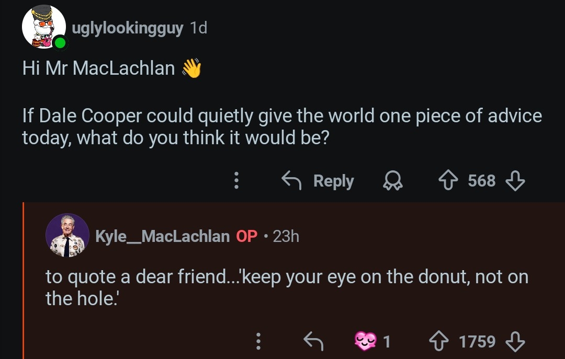Upvote Kyle_MacLachlan's reply

point(439,342)
